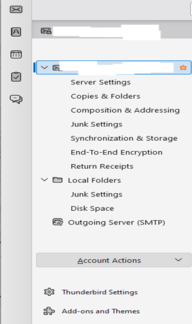
Task: Open Disk Space under Local Folders
Action: point(92,208)
